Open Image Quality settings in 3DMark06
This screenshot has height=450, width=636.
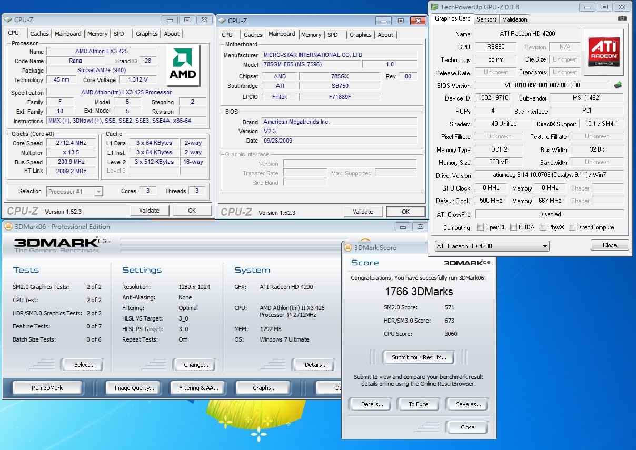point(134,388)
